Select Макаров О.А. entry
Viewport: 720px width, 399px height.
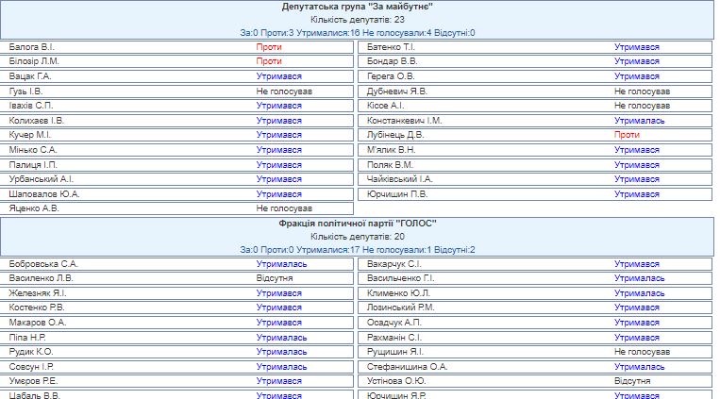click(x=38, y=323)
